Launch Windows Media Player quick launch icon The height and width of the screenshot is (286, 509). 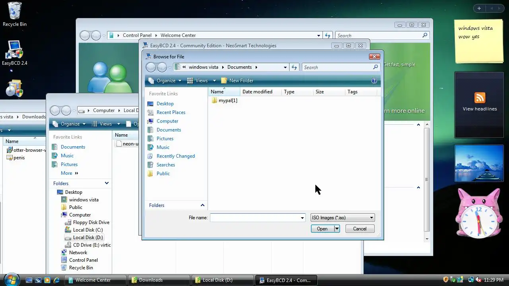(x=47, y=280)
